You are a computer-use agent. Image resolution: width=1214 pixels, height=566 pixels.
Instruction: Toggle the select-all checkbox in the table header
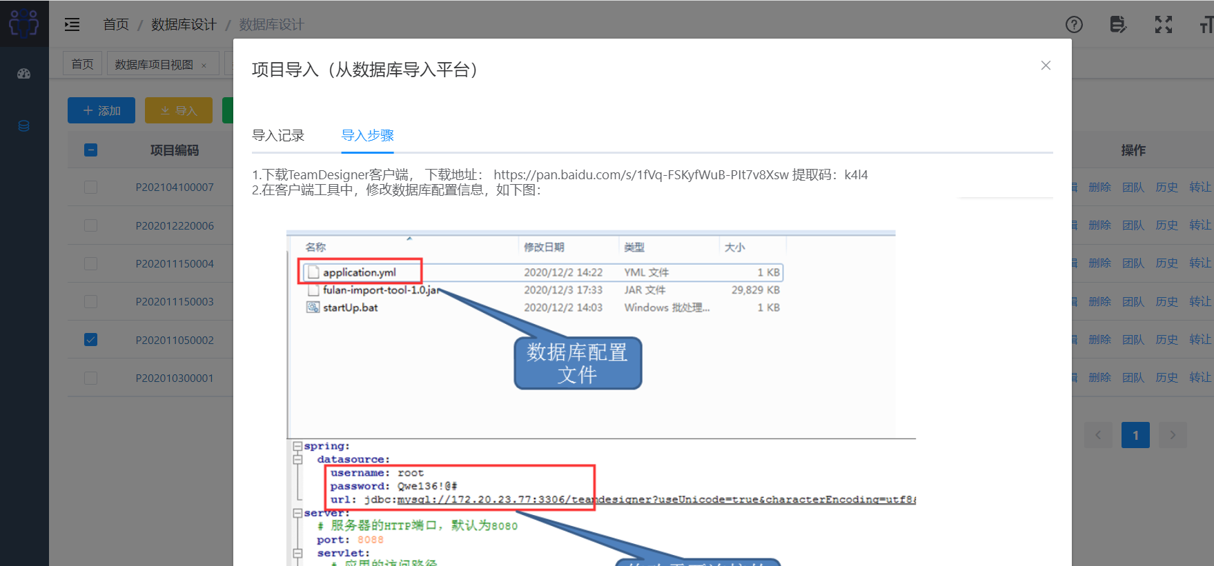coord(90,150)
